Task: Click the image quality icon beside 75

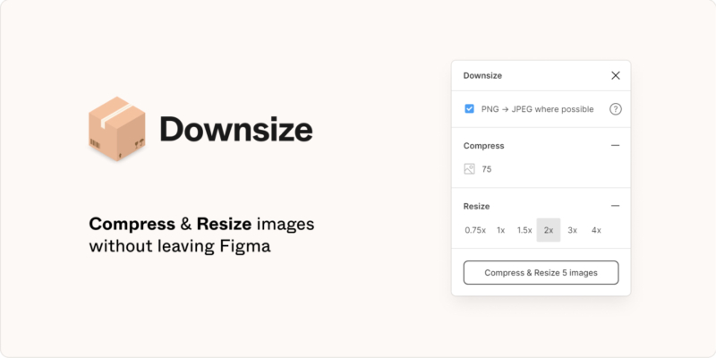Action: pos(469,169)
